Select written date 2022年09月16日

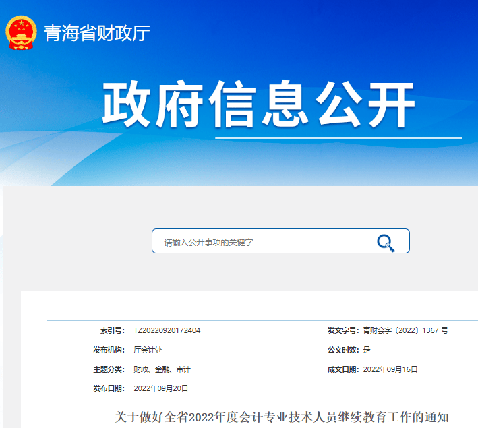(390, 369)
